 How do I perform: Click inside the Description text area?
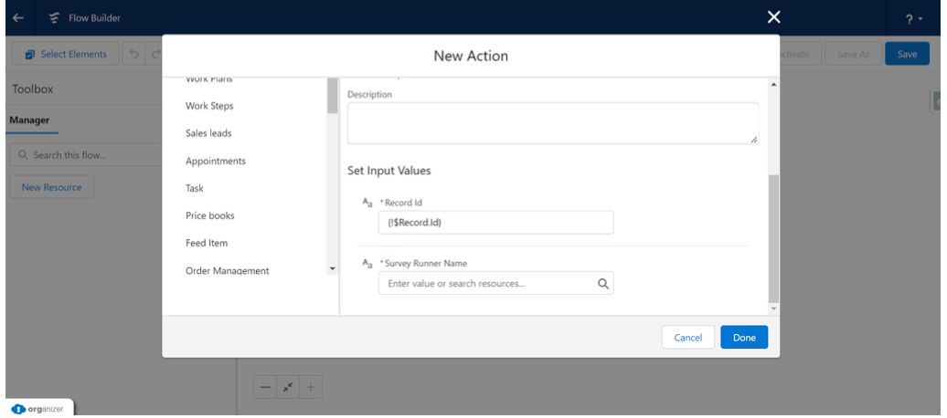pyautogui.click(x=552, y=122)
